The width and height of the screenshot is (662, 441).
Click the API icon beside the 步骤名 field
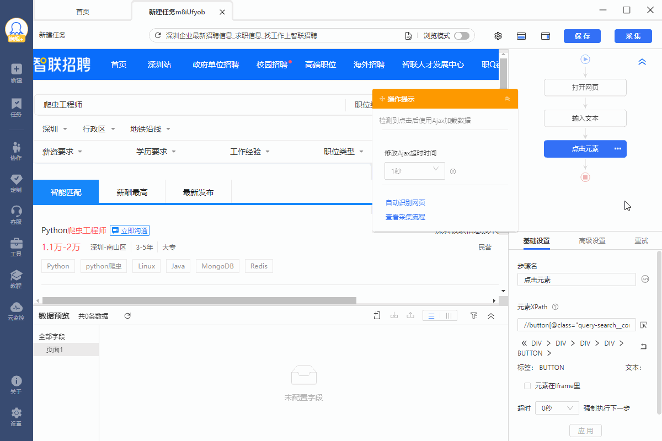coord(645,279)
